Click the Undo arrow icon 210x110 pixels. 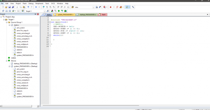(x=28, y=7)
